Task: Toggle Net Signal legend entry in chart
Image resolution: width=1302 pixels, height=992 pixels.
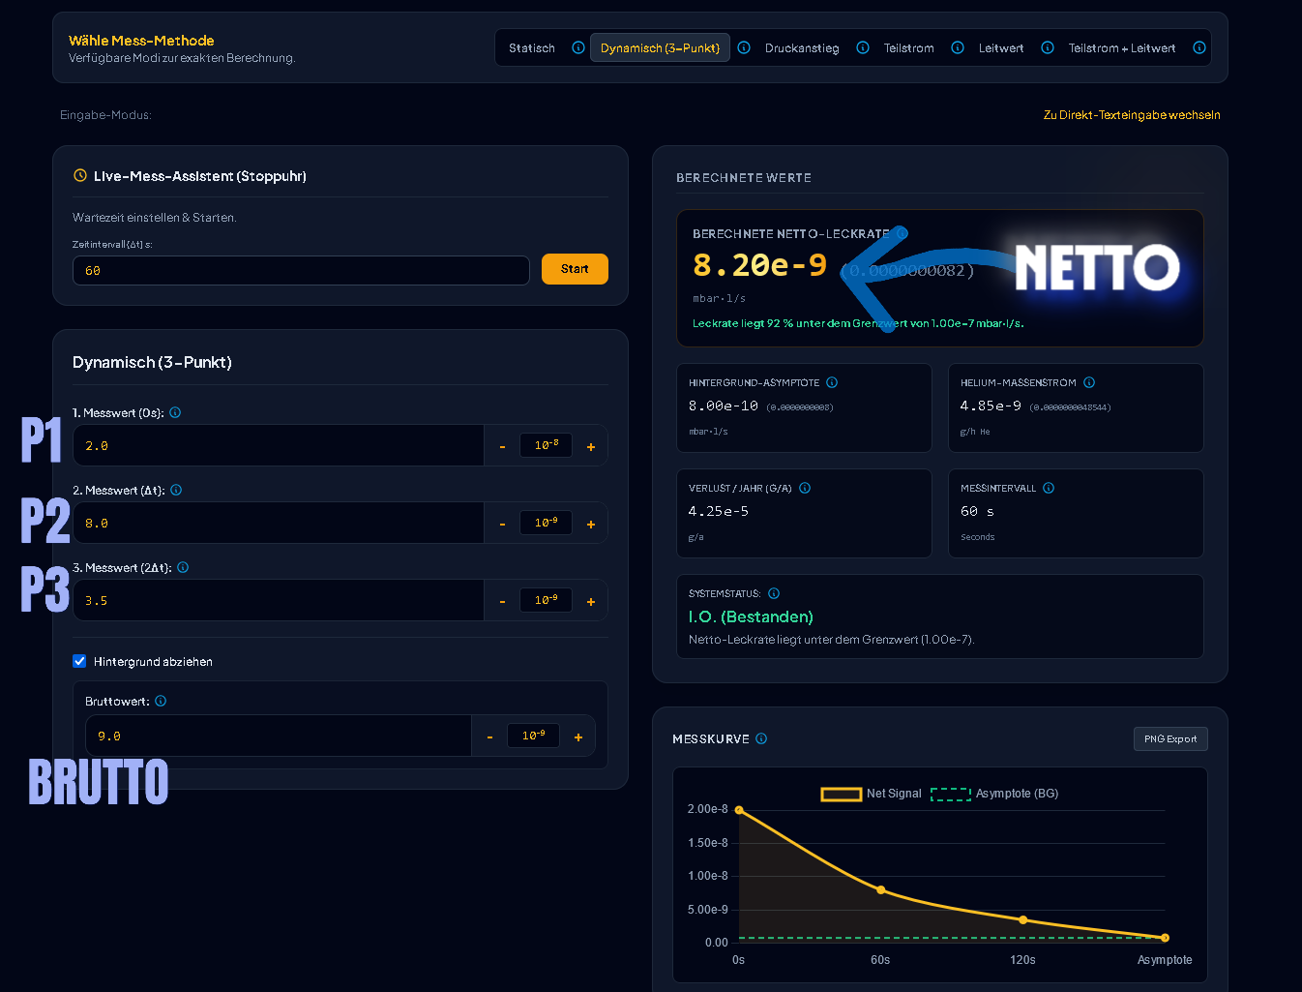Action: 871,794
